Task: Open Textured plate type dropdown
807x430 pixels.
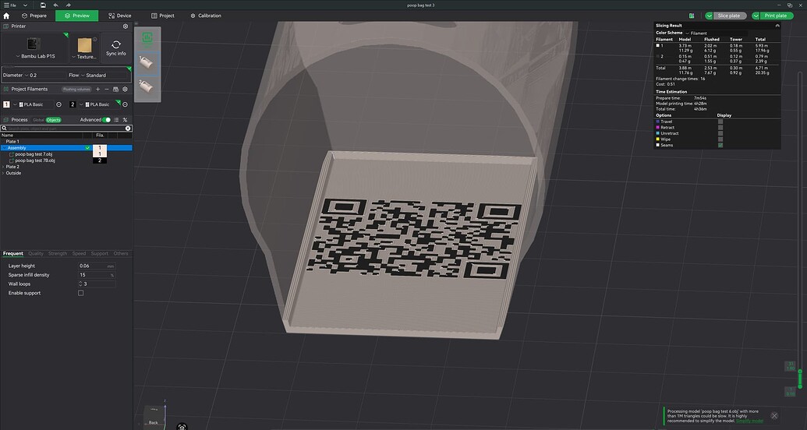Action: [x=73, y=57]
